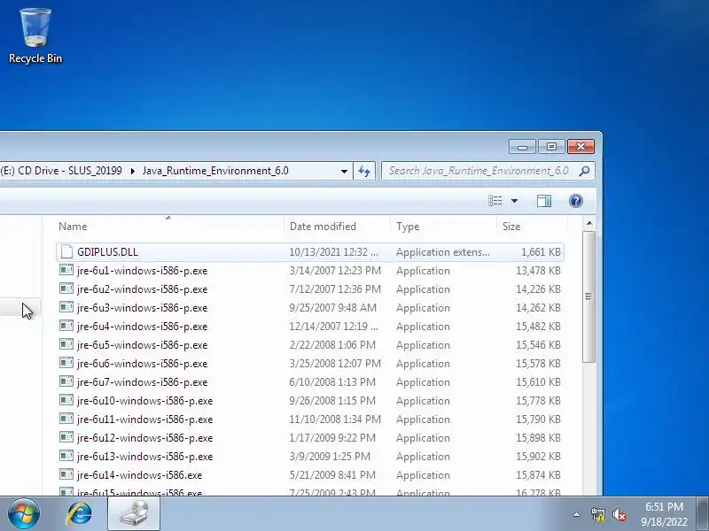Expand the address bar history dropdown
The width and height of the screenshot is (709, 531).
[x=344, y=171]
